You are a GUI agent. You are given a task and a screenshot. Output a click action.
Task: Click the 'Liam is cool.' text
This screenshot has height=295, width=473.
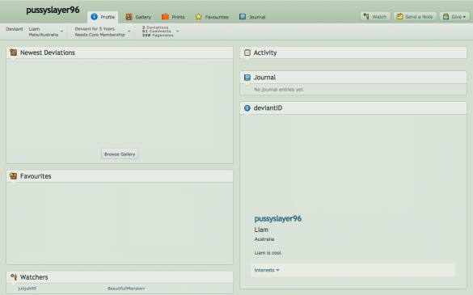tap(268, 253)
